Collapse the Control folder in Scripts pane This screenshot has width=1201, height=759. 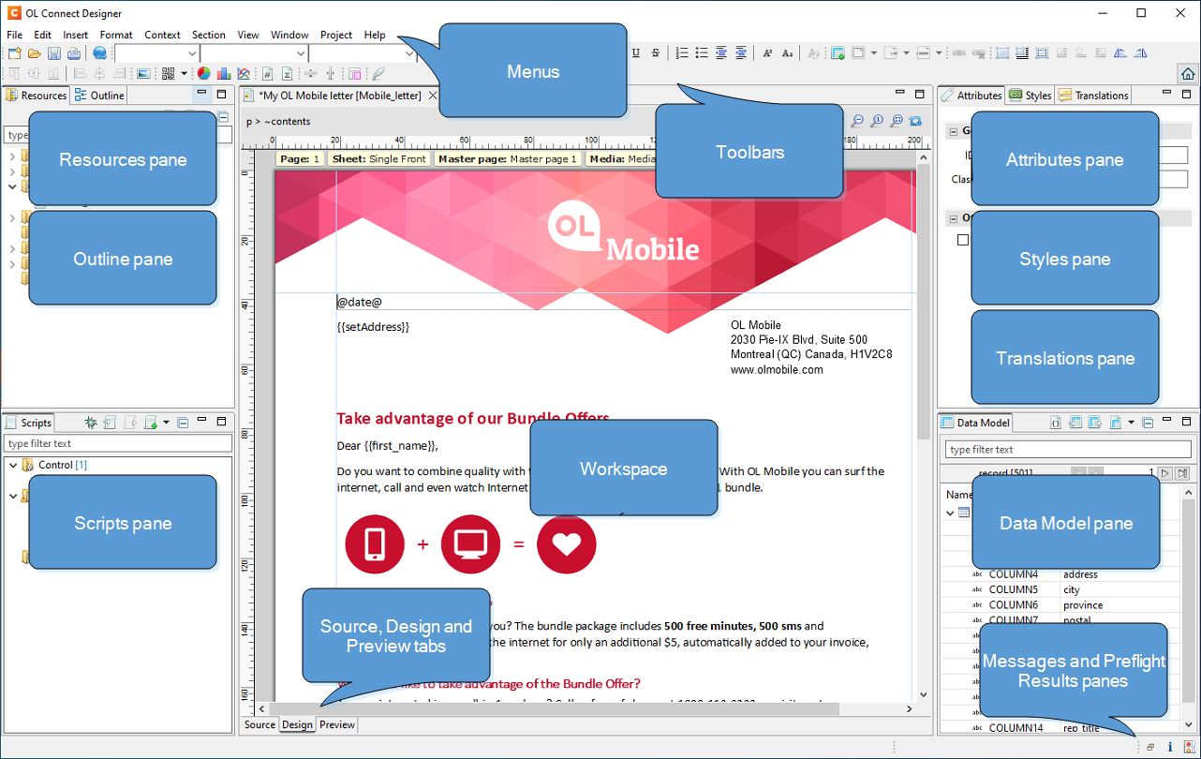[12, 465]
